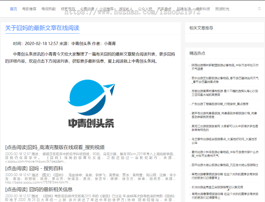
Task: Go to the 旅游时光 section
Action: tap(222, 9)
